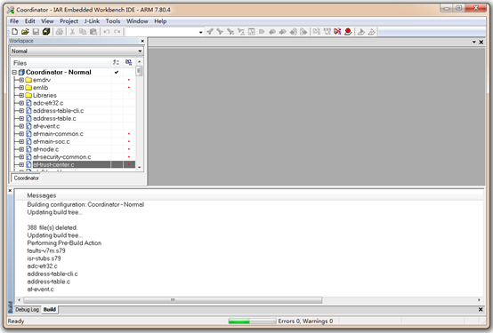Expand the Libraries folder node
Viewport: 493px width, 333px height.
point(21,95)
